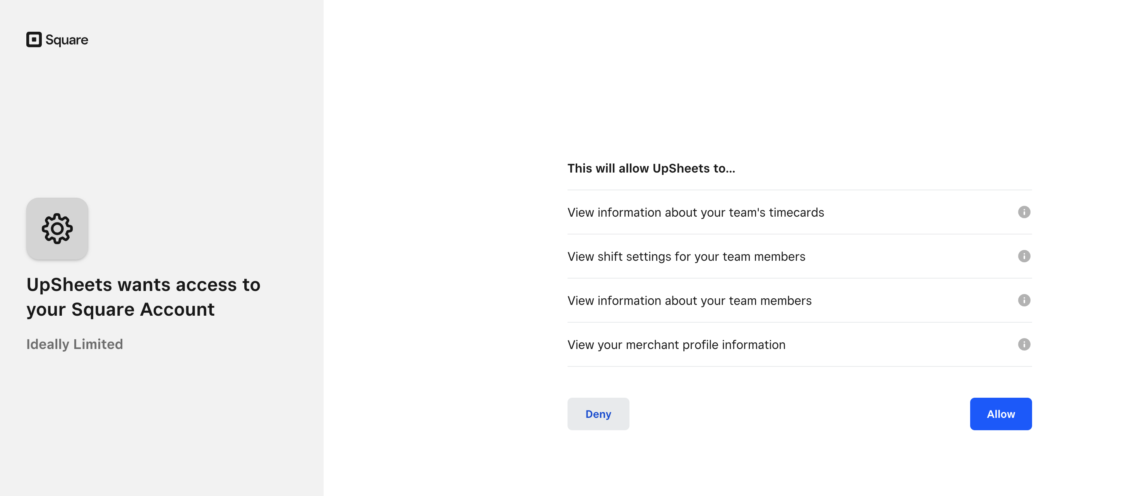Click blank space between Deny and Allow

tap(799, 414)
